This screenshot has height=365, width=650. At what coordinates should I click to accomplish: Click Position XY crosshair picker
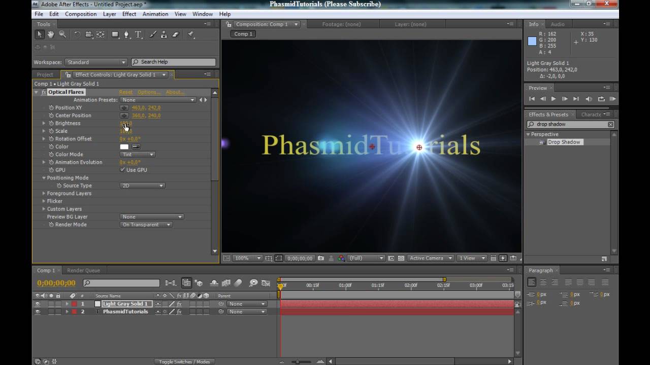pos(124,108)
